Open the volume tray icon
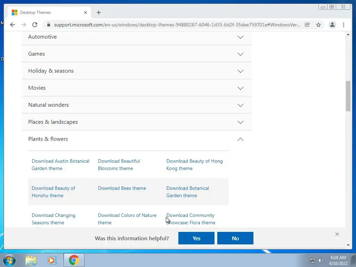The image size is (356, 267). point(321,260)
